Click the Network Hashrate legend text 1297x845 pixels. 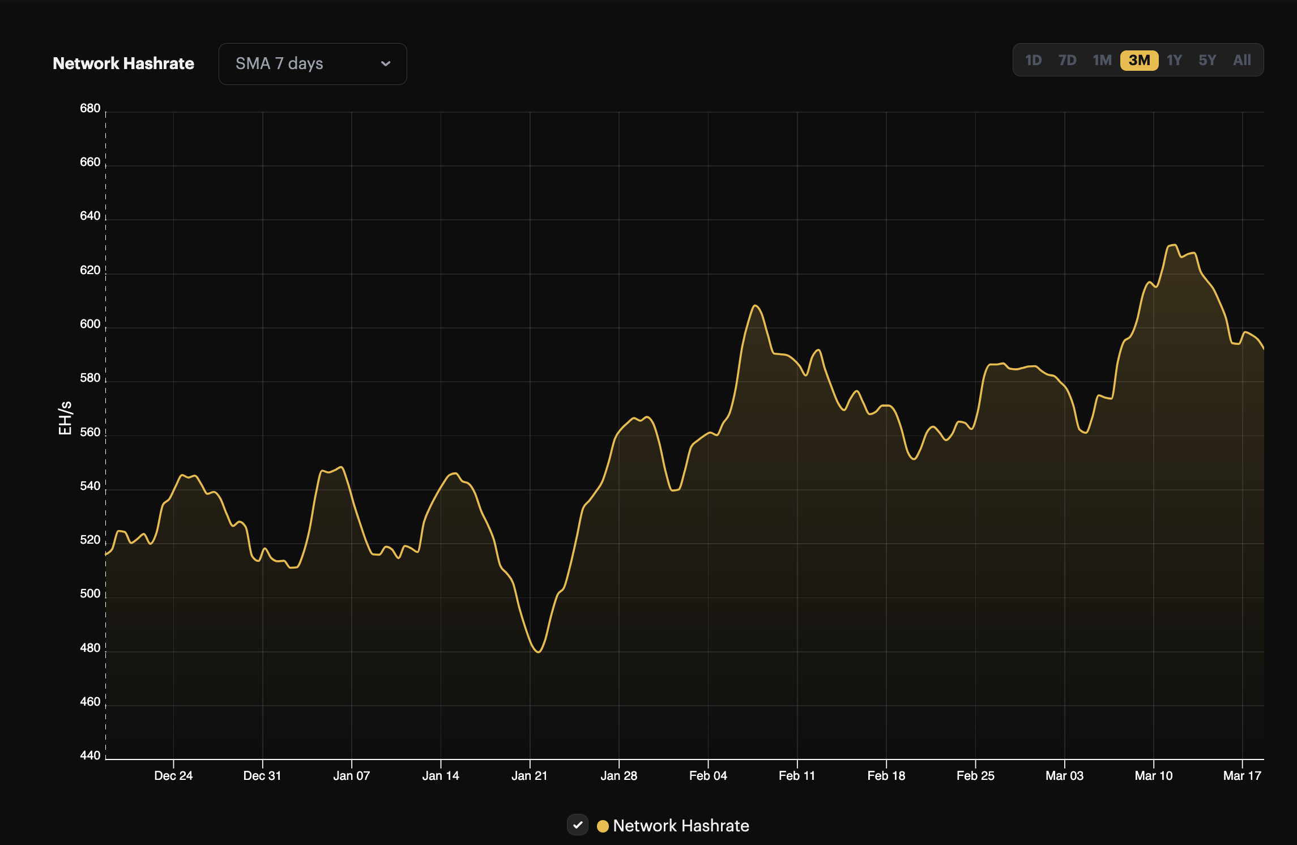(x=681, y=826)
